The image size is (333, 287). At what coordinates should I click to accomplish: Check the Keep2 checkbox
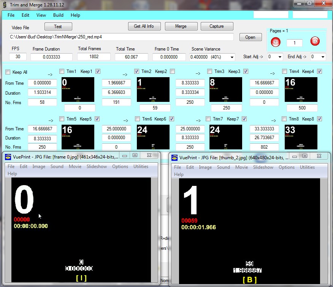click(173, 71)
